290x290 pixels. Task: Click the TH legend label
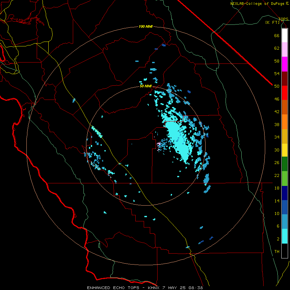click(277, 252)
